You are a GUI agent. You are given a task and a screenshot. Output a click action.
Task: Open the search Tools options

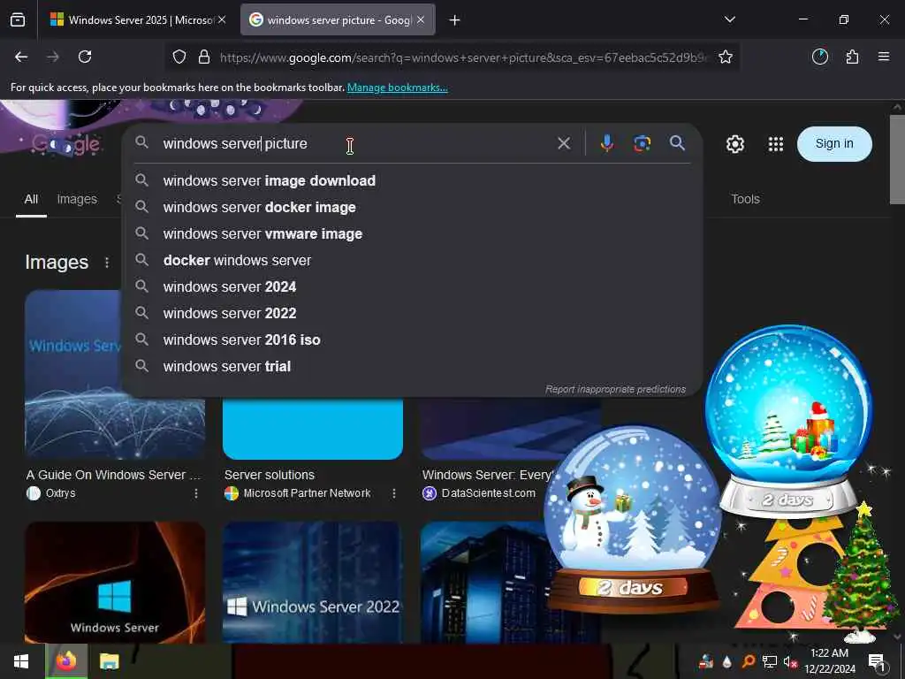pyautogui.click(x=745, y=199)
